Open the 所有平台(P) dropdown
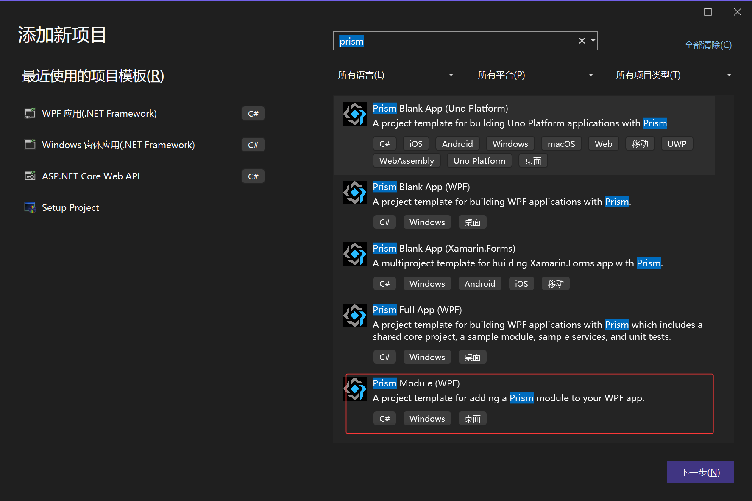752x501 pixels. point(535,75)
